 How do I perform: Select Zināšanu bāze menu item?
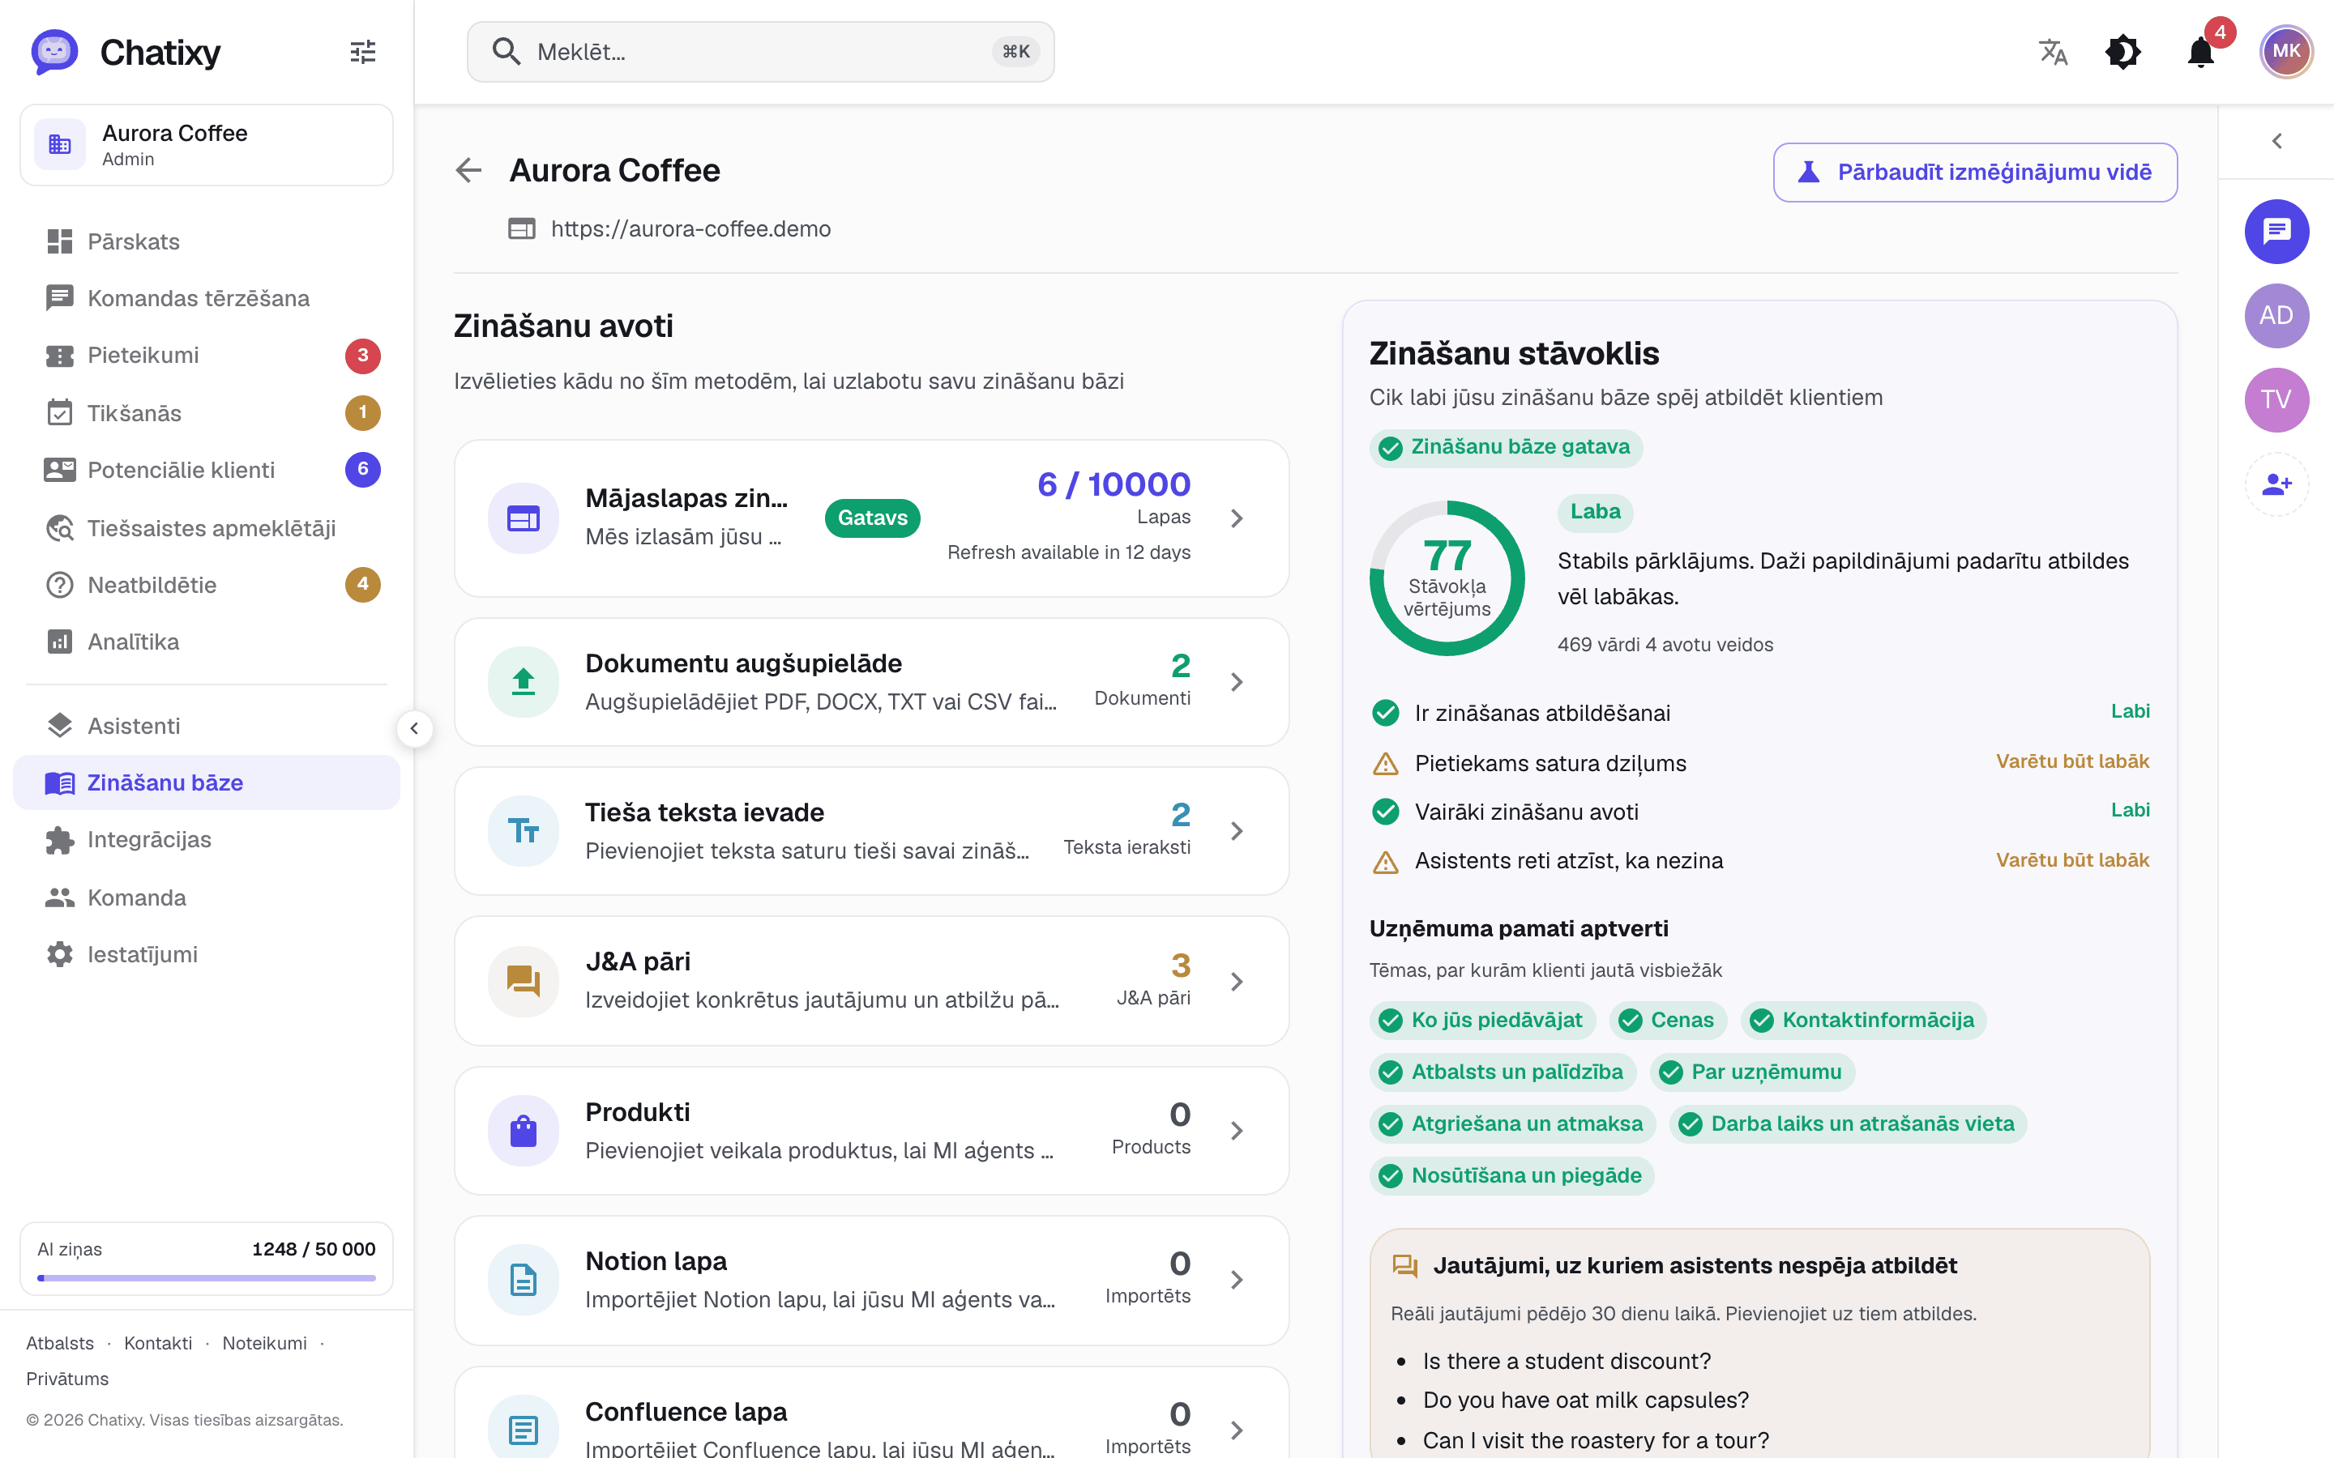point(207,782)
